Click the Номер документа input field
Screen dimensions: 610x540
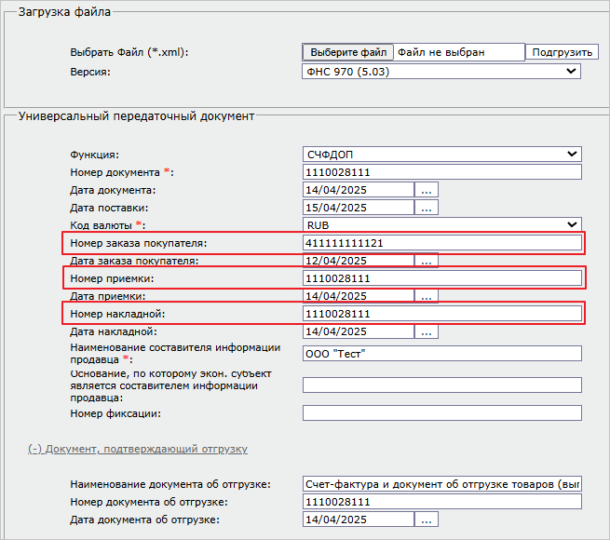(441, 172)
